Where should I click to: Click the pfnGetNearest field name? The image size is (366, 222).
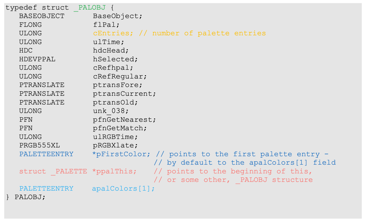(x=124, y=119)
